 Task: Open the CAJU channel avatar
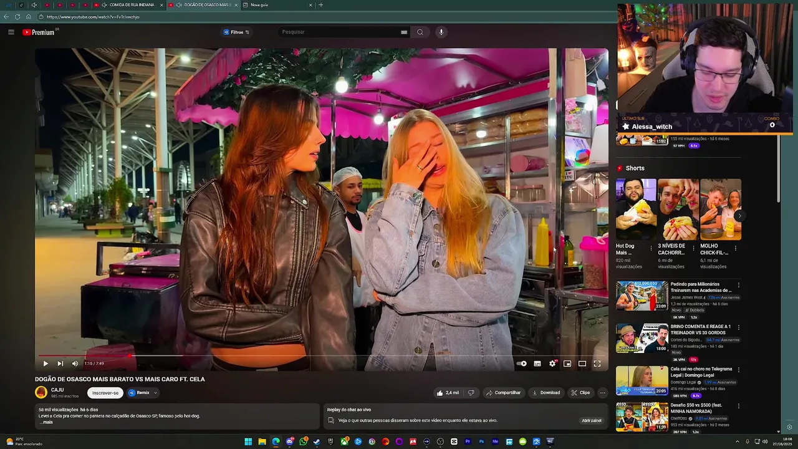(x=41, y=392)
